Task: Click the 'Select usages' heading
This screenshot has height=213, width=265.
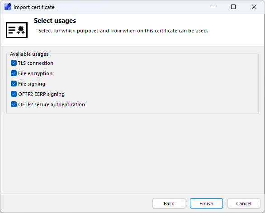Action: [x=55, y=21]
